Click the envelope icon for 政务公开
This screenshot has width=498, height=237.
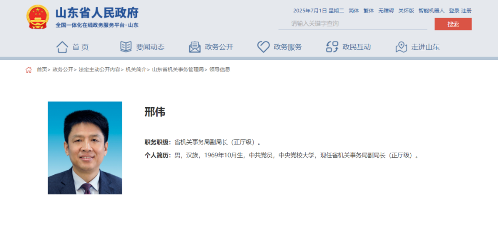[195, 47]
